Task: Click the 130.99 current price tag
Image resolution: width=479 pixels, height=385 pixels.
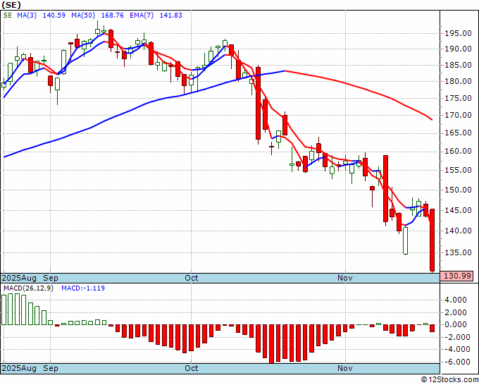Action: pyautogui.click(x=456, y=276)
